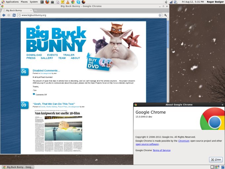Image resolution: width=225 pixels, height=169 pixels.
Task: Close the About Google Chrome dialog with X
Action: tap(223, 105)
